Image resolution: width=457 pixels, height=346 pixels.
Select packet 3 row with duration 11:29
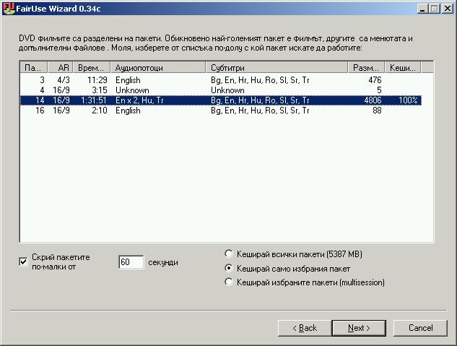[x=221, y=80]
